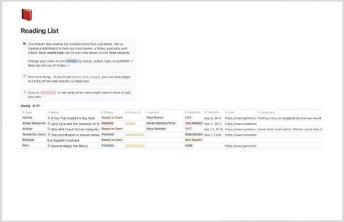The height and width of the screenshot is (222, 344).
Task: Click the red book page icon
Action: tap(27, 15)
